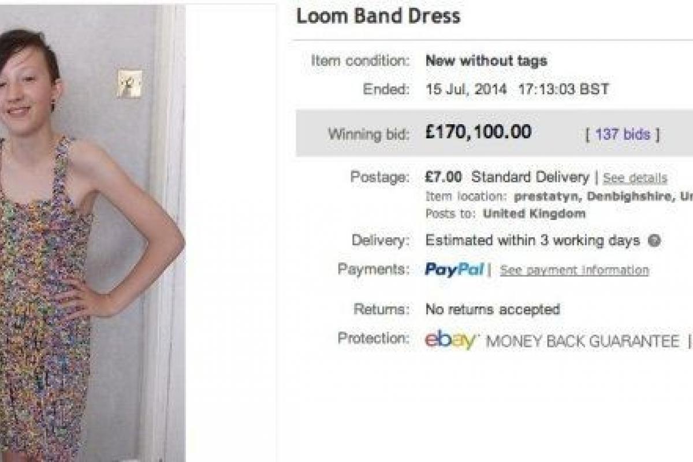Open See payment information link
Screen dimensions: 693x462
574,270
